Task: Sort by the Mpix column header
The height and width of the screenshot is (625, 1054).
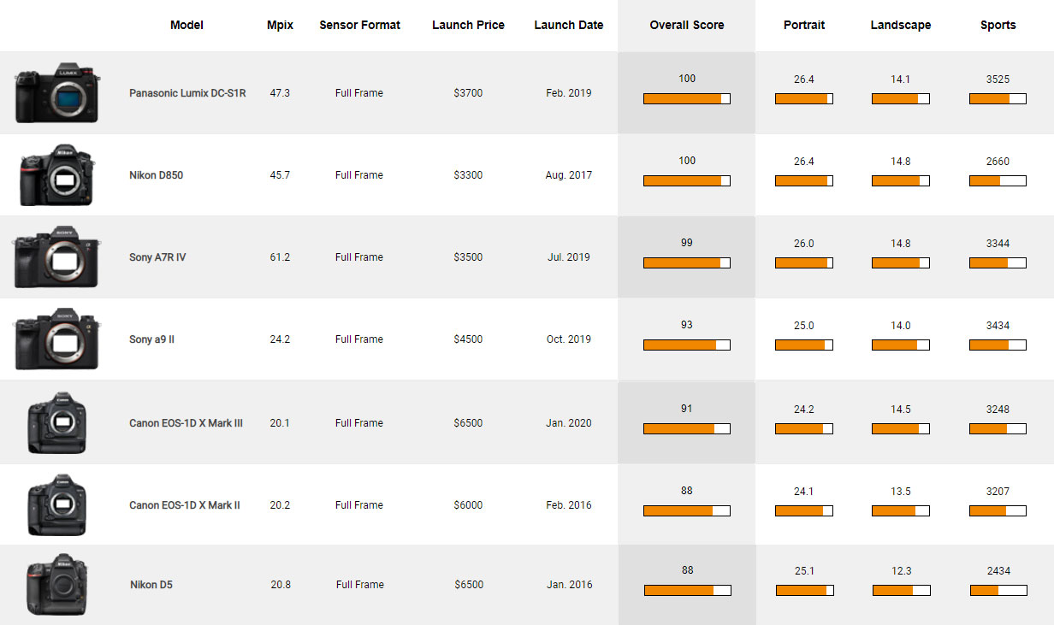Action: point(280,26)
